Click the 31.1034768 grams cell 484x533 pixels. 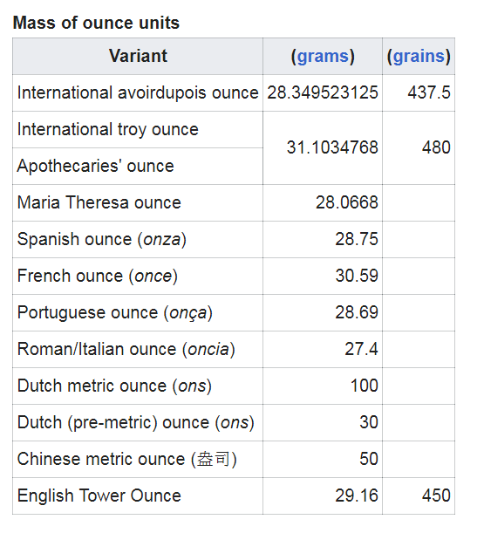pyautogui.click(x=323, y=148)
